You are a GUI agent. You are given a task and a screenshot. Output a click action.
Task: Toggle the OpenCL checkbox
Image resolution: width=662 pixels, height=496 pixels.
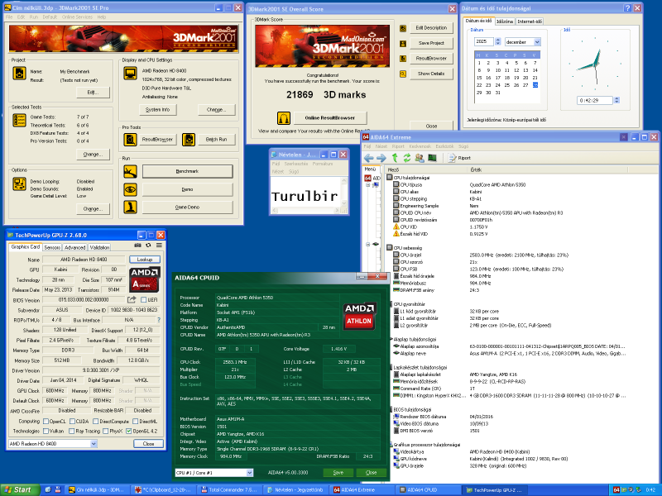click(x=46, y=421)
